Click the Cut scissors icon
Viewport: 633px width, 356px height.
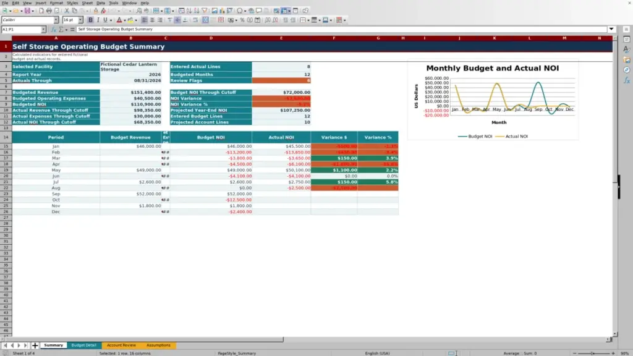[x=67, y=11]
